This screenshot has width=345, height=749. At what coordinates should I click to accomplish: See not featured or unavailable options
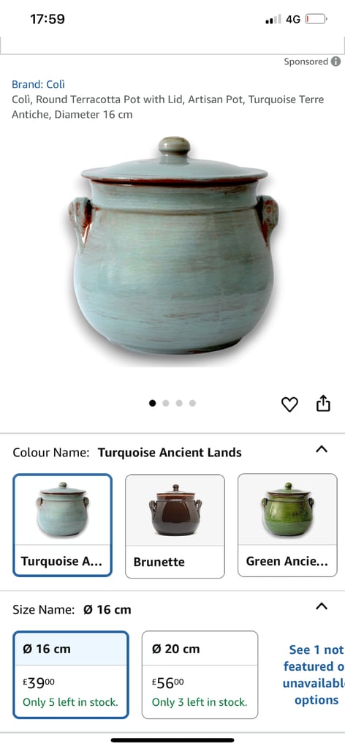[x=314, y=674]
